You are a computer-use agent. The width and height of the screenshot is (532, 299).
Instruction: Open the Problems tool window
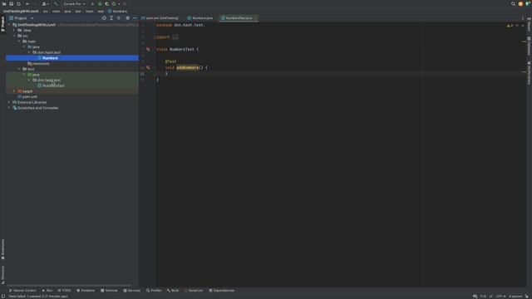click(x=86, y=291)
